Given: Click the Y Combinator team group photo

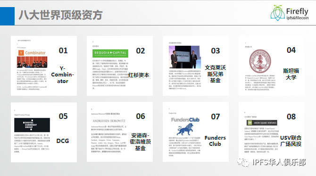Looking at the screenshot, I should 32,62.
